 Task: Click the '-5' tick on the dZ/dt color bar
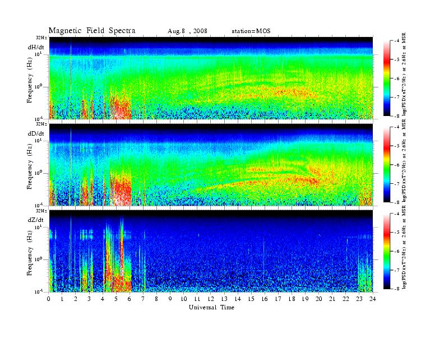396,233
